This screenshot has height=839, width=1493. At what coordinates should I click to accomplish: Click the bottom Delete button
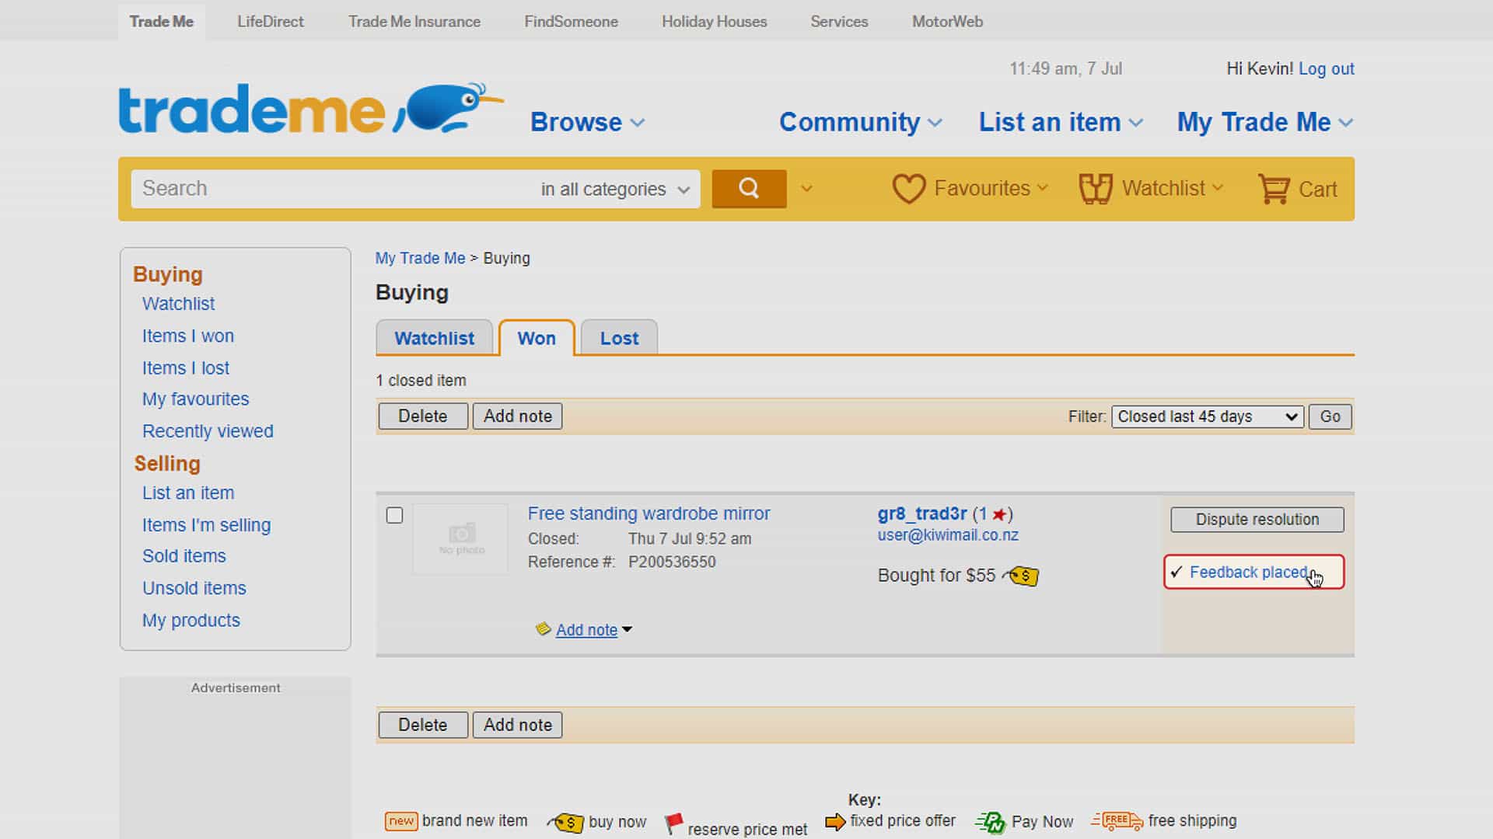pos(423,725)
